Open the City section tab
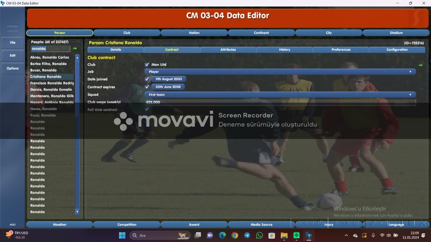This screenshot has height=242, width=431. point(329,33)
